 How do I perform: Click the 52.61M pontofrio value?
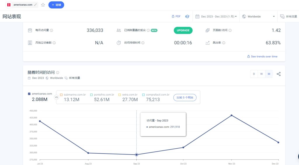[x=102, y=99]
